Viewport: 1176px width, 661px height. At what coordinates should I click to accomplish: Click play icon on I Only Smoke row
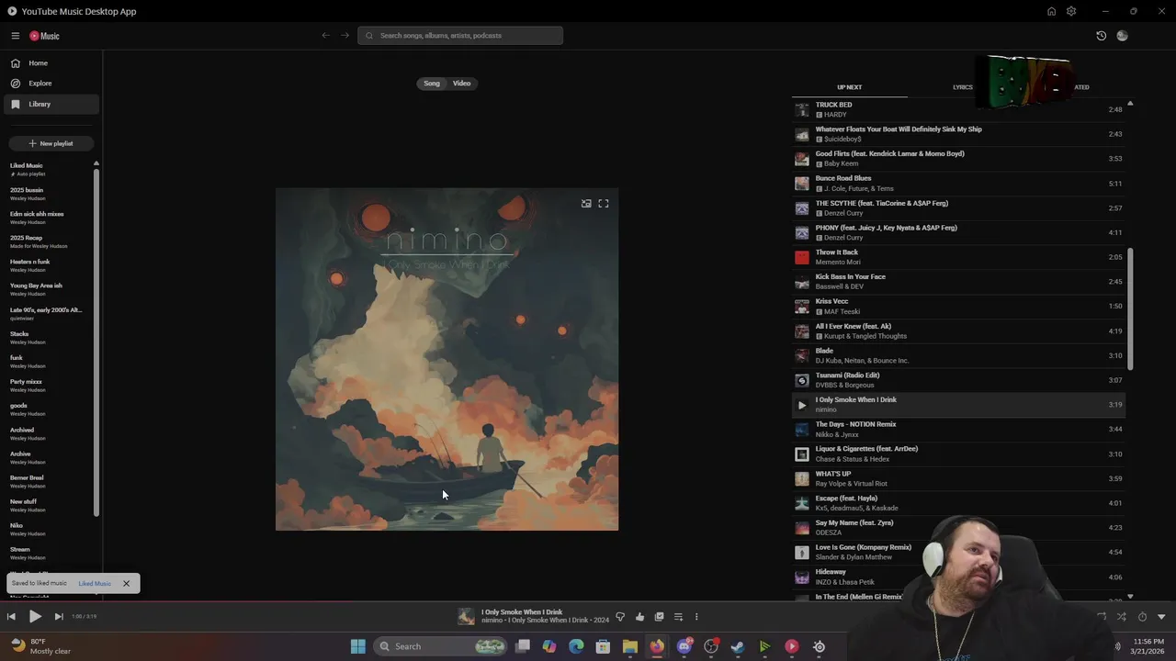802,405
